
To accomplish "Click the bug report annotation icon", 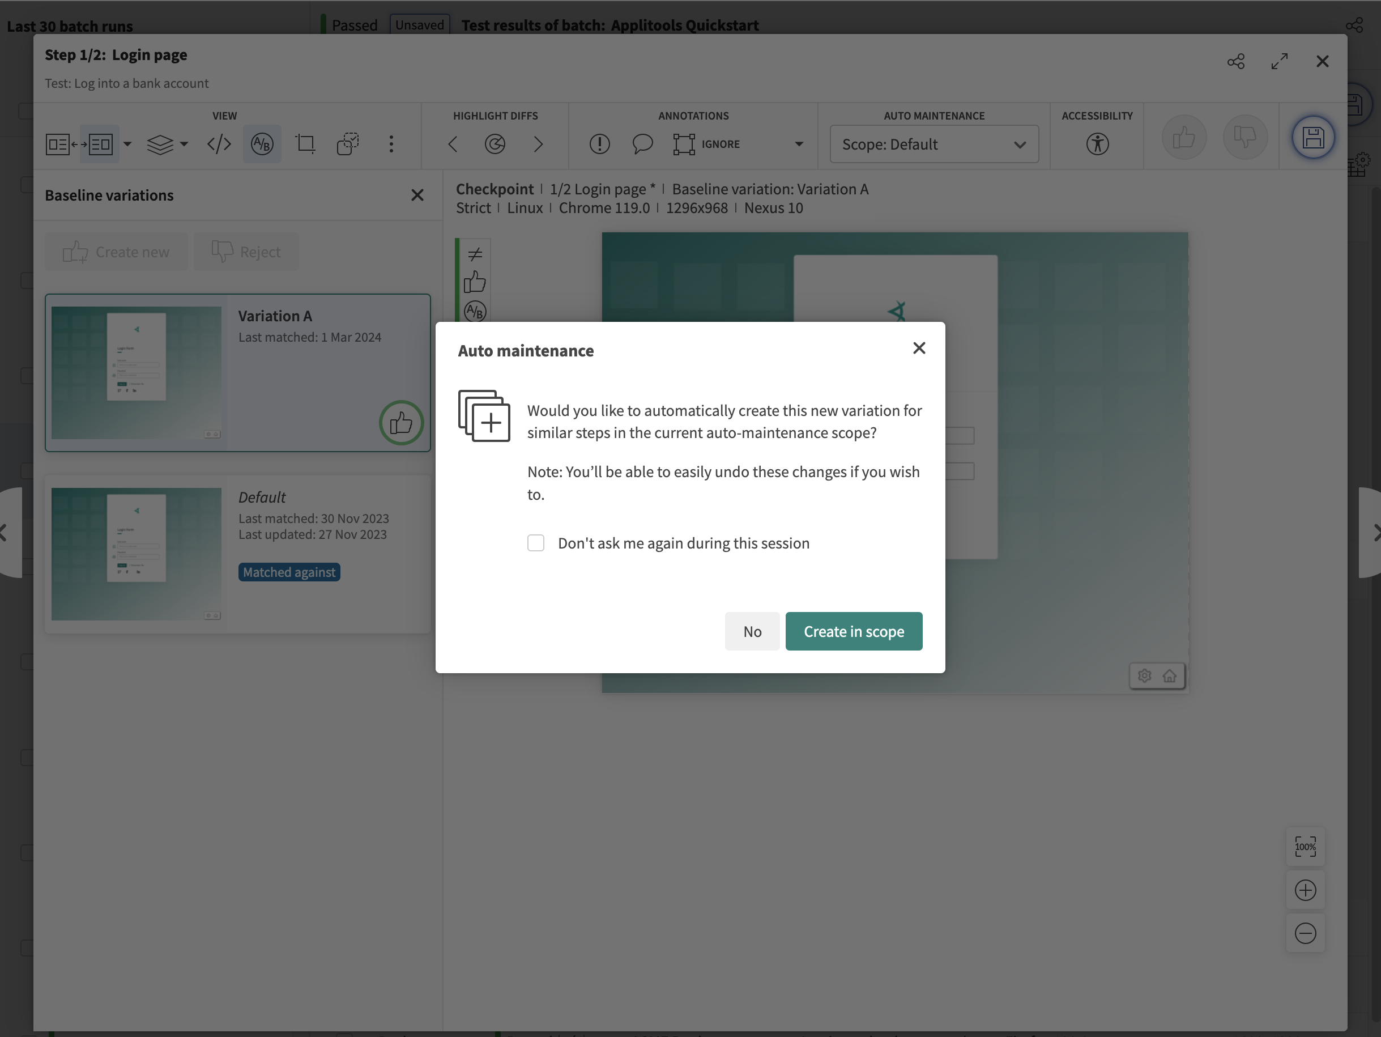I will 599,144.
